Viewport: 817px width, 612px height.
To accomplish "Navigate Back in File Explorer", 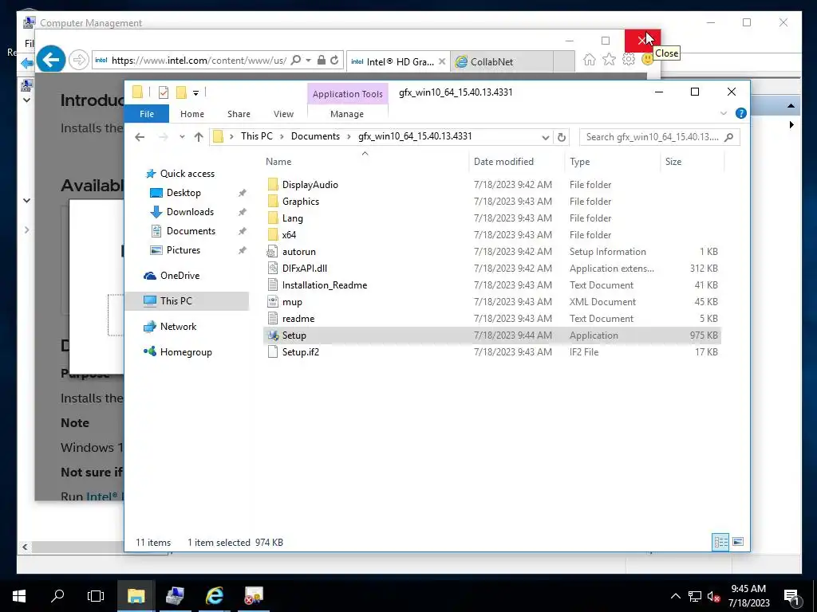I will (139, 137).
